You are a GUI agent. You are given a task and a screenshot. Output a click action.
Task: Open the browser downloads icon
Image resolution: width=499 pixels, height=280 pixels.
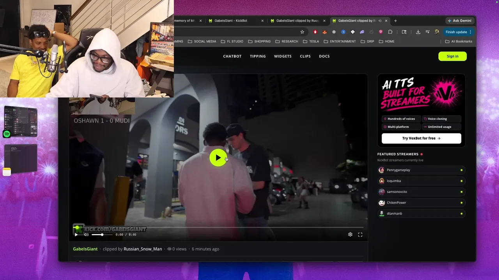point(418,32)
